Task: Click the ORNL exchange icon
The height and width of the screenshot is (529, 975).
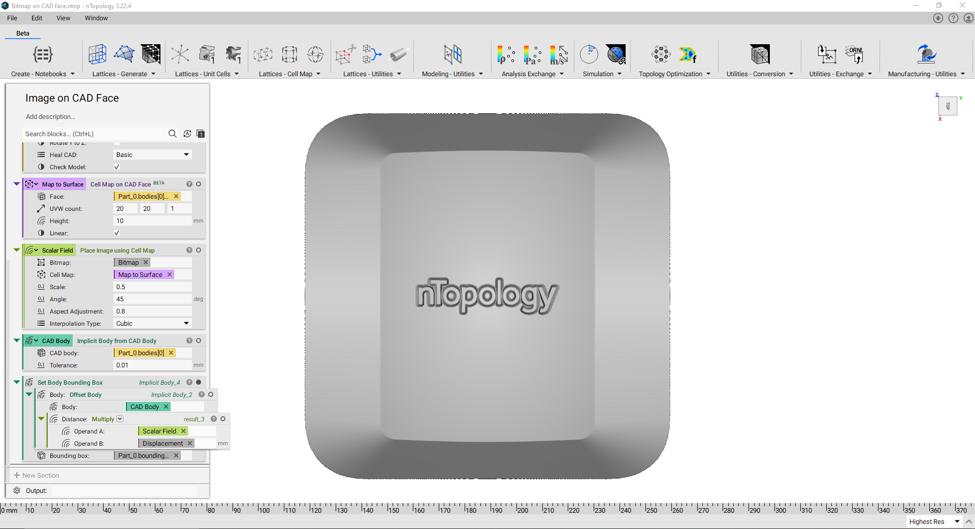Action: point(854,54)
